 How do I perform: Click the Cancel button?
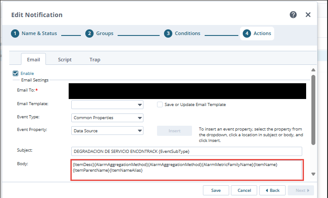pos(244,190)
